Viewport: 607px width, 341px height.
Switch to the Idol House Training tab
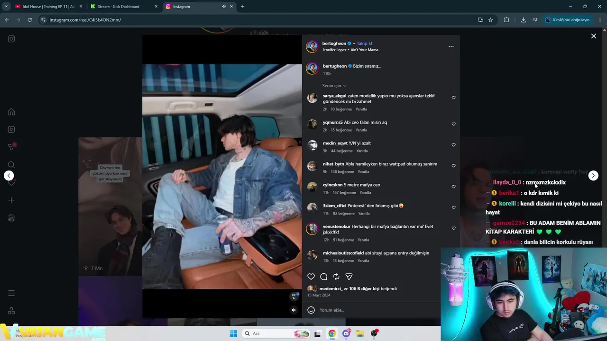[x=48, y=7]
